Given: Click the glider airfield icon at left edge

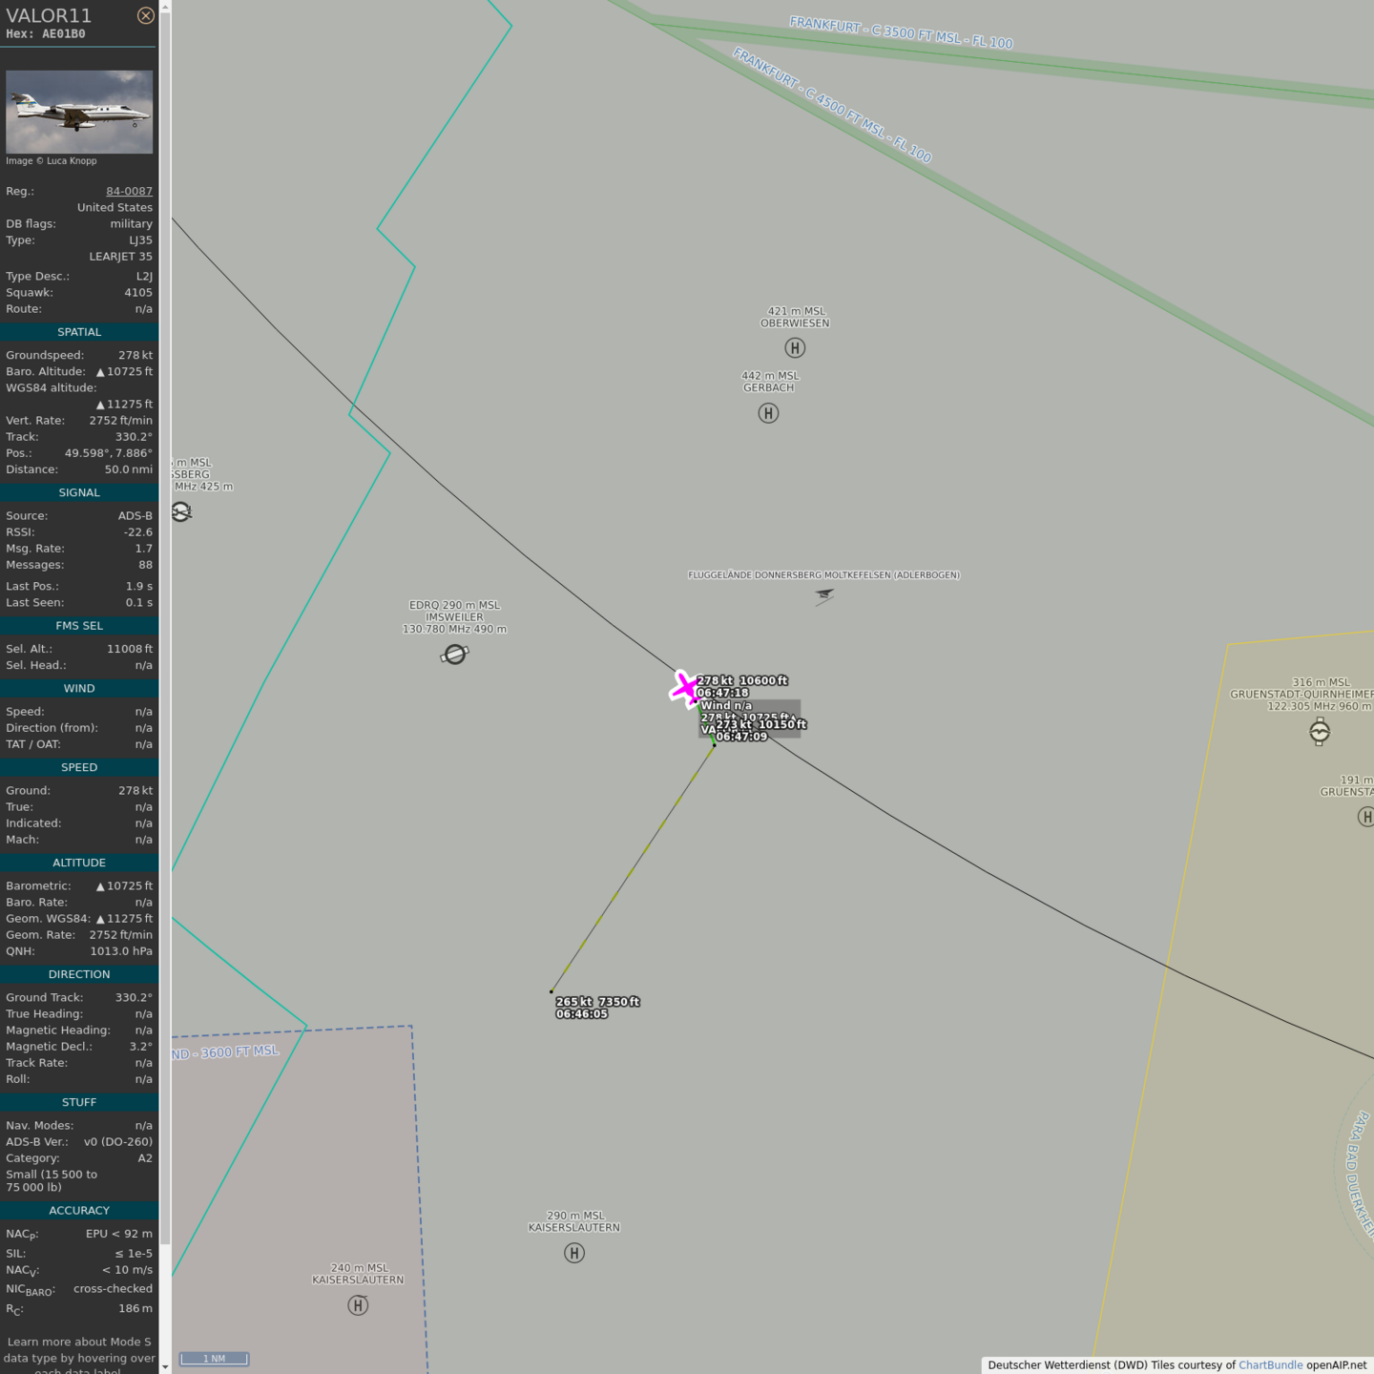Looking at the screenshot, I should tap(181, 512).
